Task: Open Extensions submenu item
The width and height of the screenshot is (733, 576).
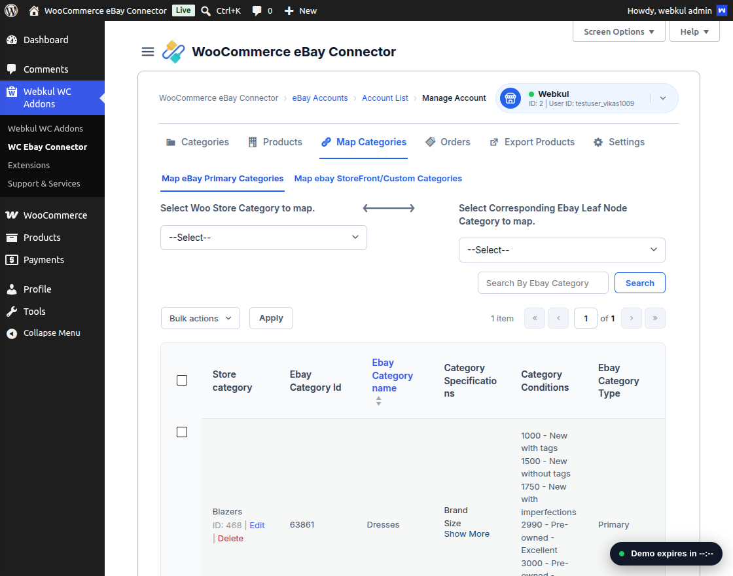Action: (x=29, y=165)
